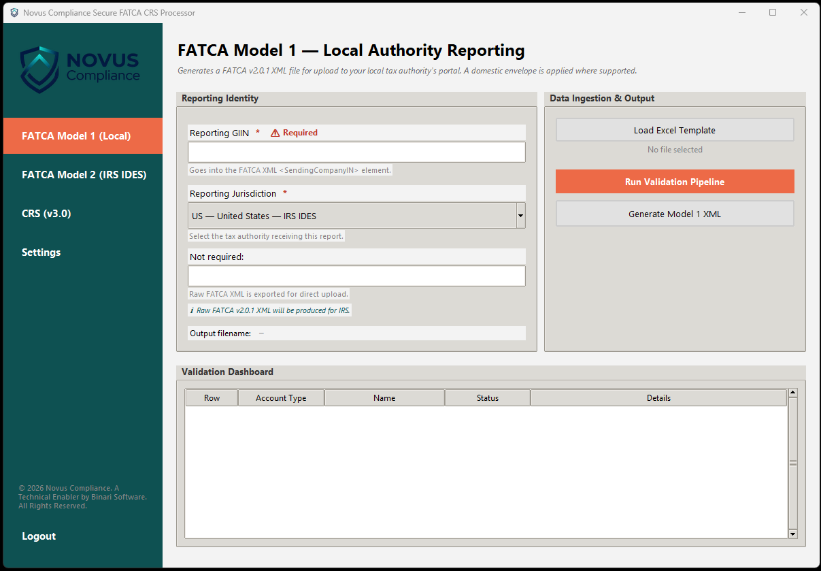
Task: Click hint 'Select the tax authority receiving this report.'
Action: [267, 236]
